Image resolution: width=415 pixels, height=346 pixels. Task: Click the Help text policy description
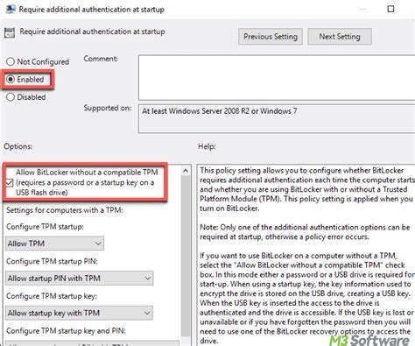pyautogui.click(x=306, y=256)
